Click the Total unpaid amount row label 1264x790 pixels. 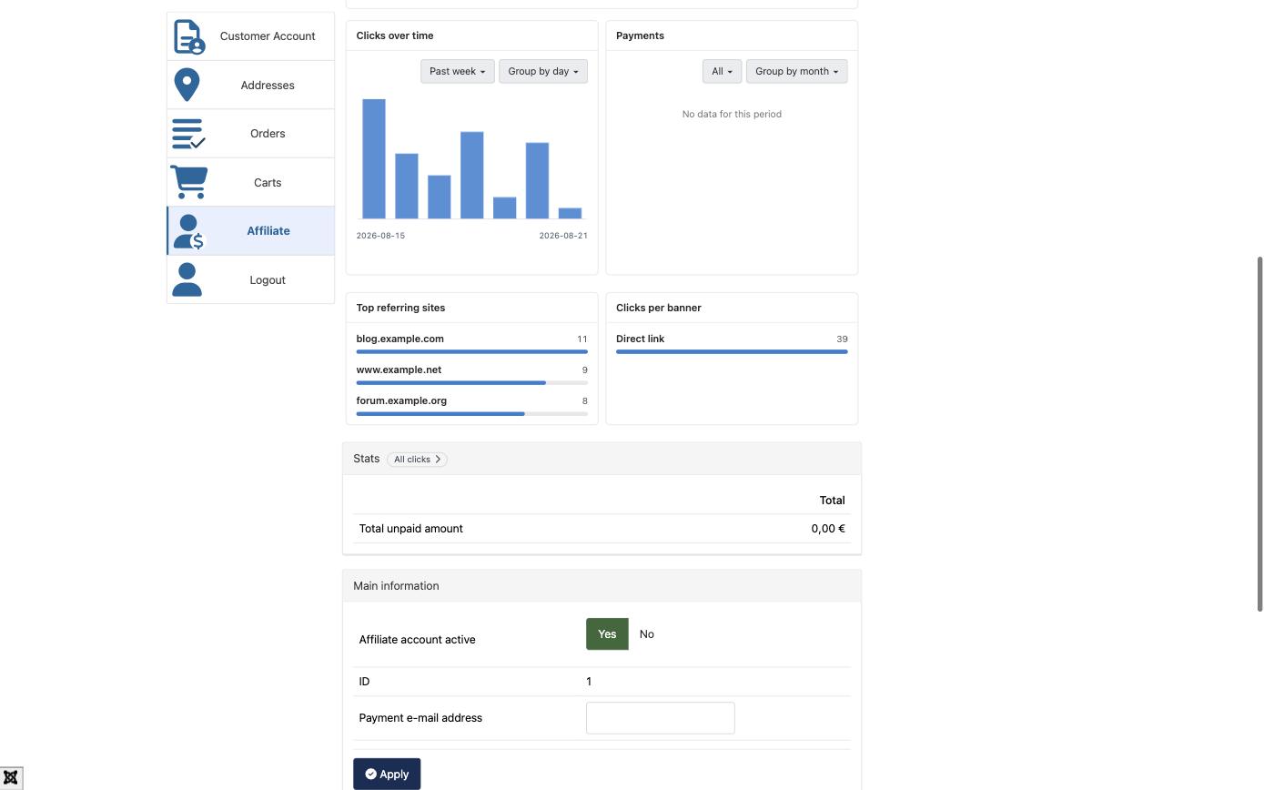coord(410,529)
